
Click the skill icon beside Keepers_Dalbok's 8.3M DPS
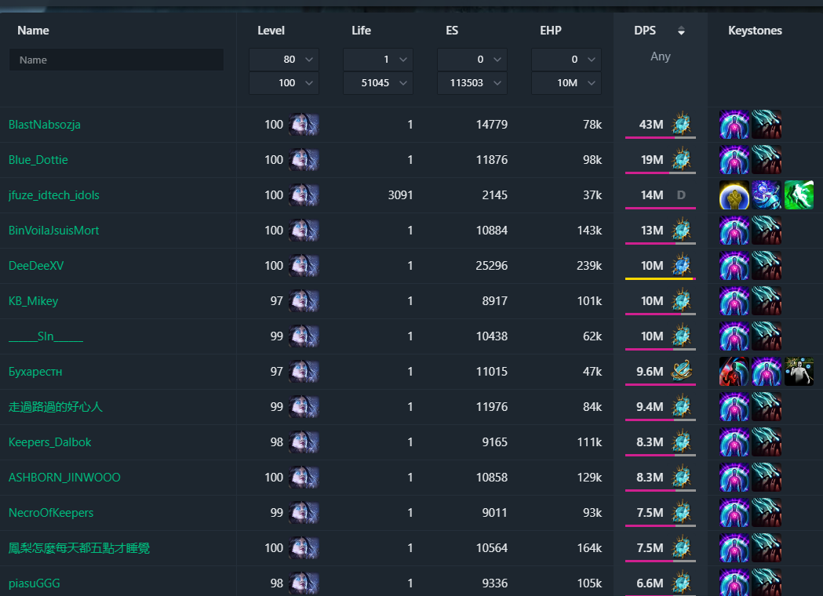pos(681,442)
